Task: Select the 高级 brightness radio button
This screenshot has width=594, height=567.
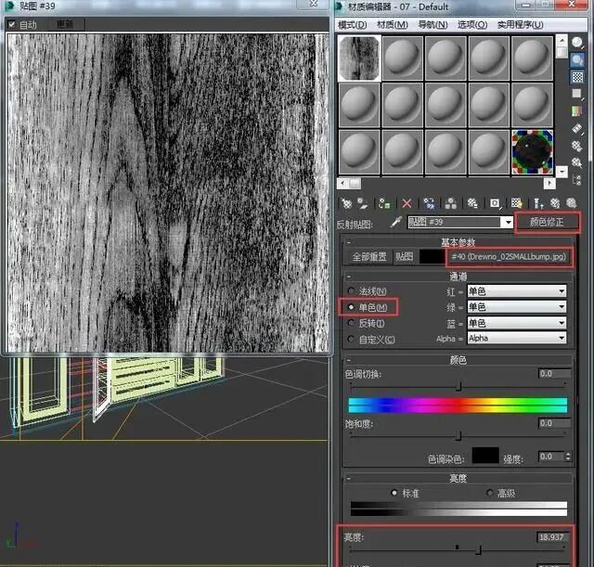Action: pos(490,493)
